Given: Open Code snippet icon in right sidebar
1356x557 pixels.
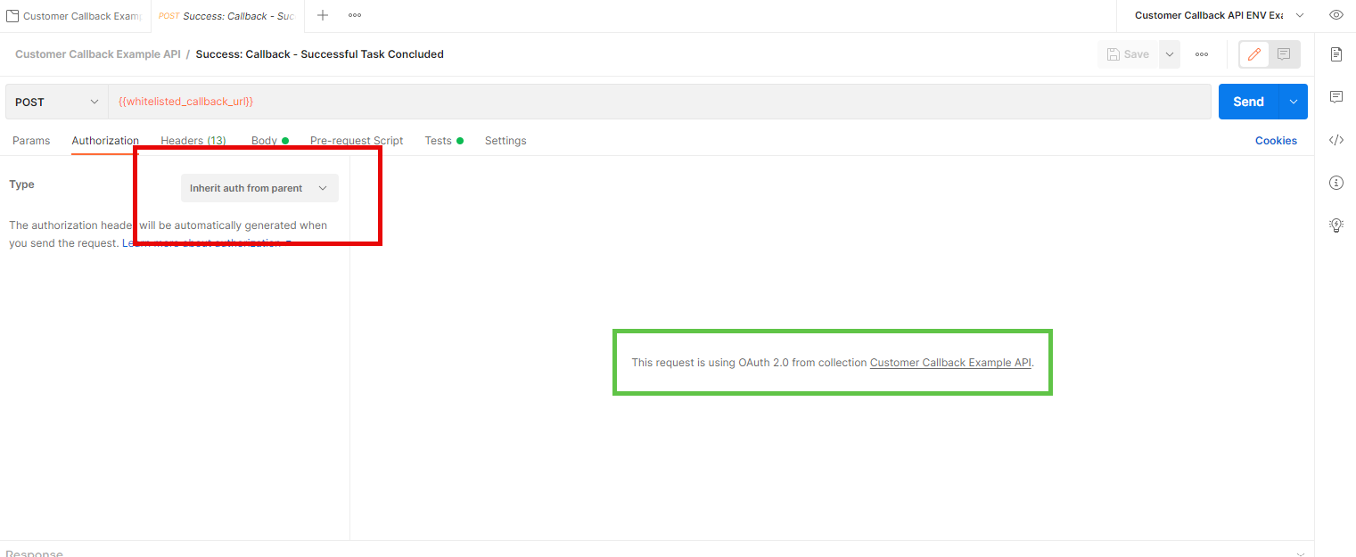Looking at the screenshot, I should (1335, 140).
